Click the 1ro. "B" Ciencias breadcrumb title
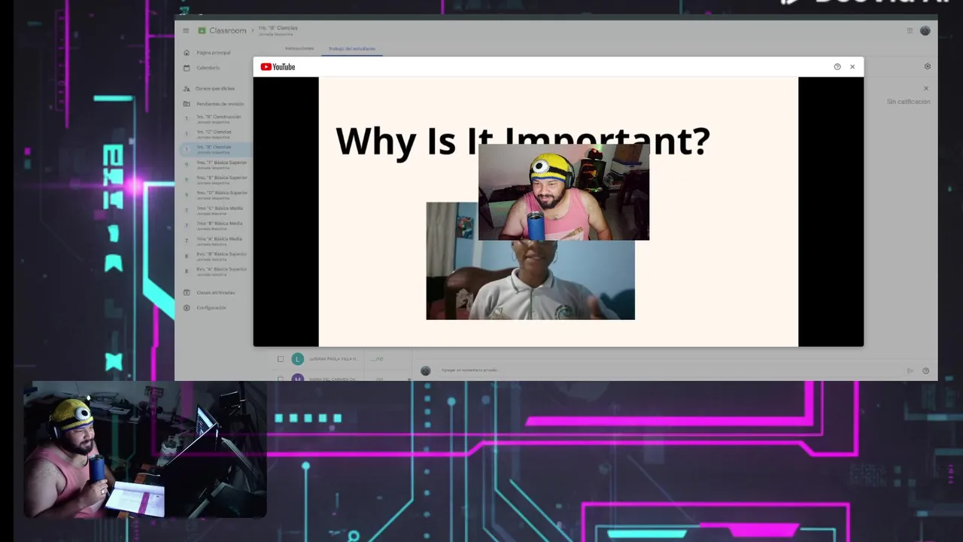The image size is (963, 542). (278, 29)
